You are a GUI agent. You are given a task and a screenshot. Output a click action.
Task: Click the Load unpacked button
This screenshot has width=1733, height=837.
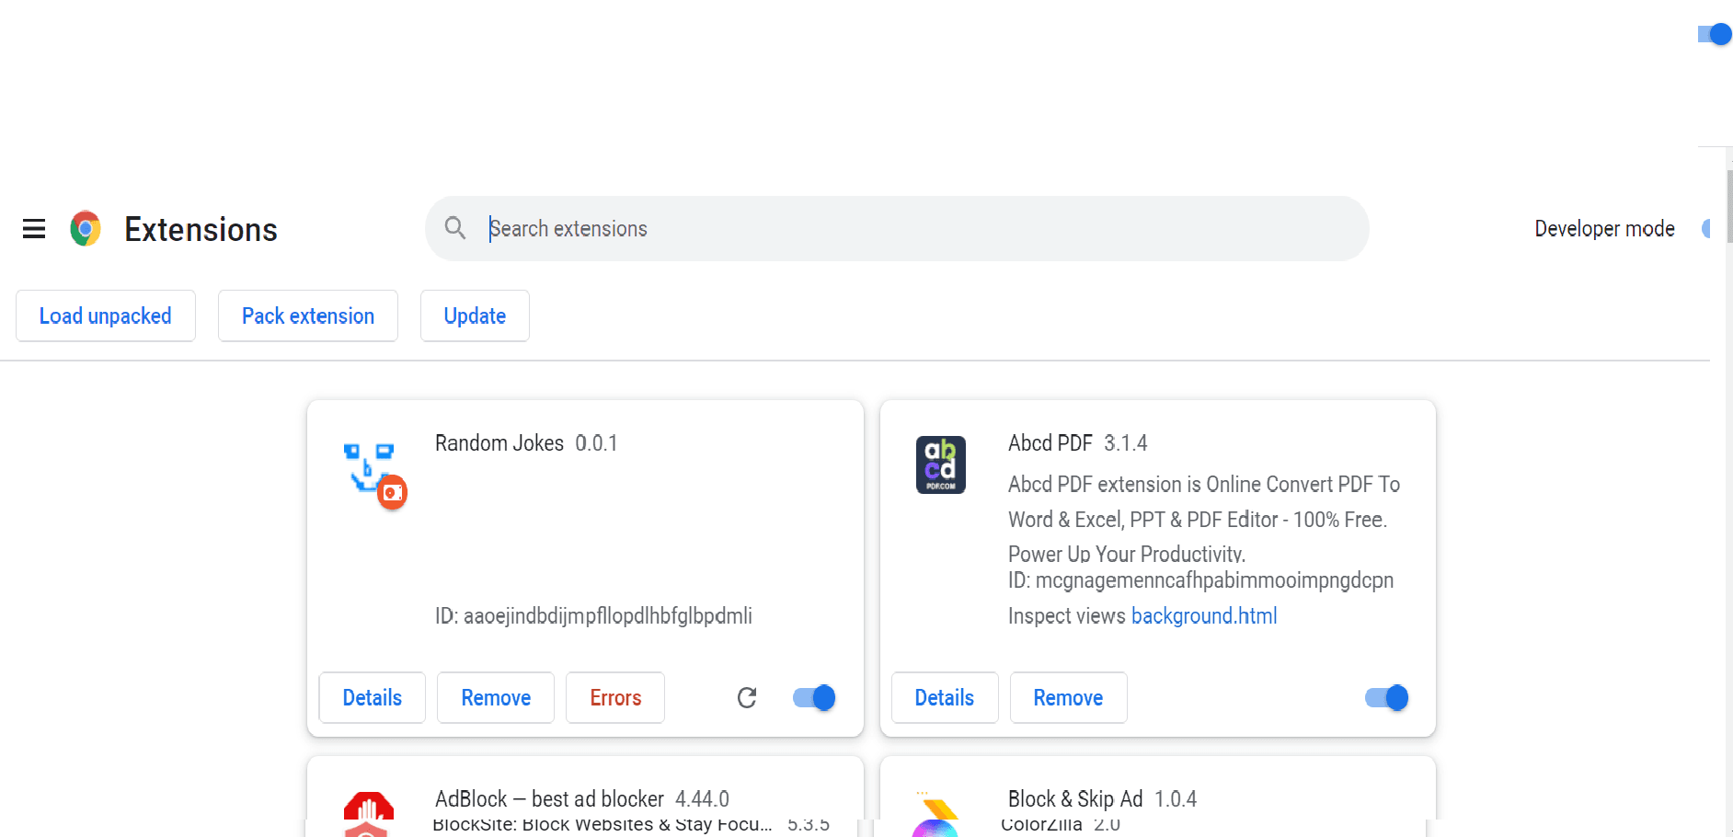click(106, 315)
